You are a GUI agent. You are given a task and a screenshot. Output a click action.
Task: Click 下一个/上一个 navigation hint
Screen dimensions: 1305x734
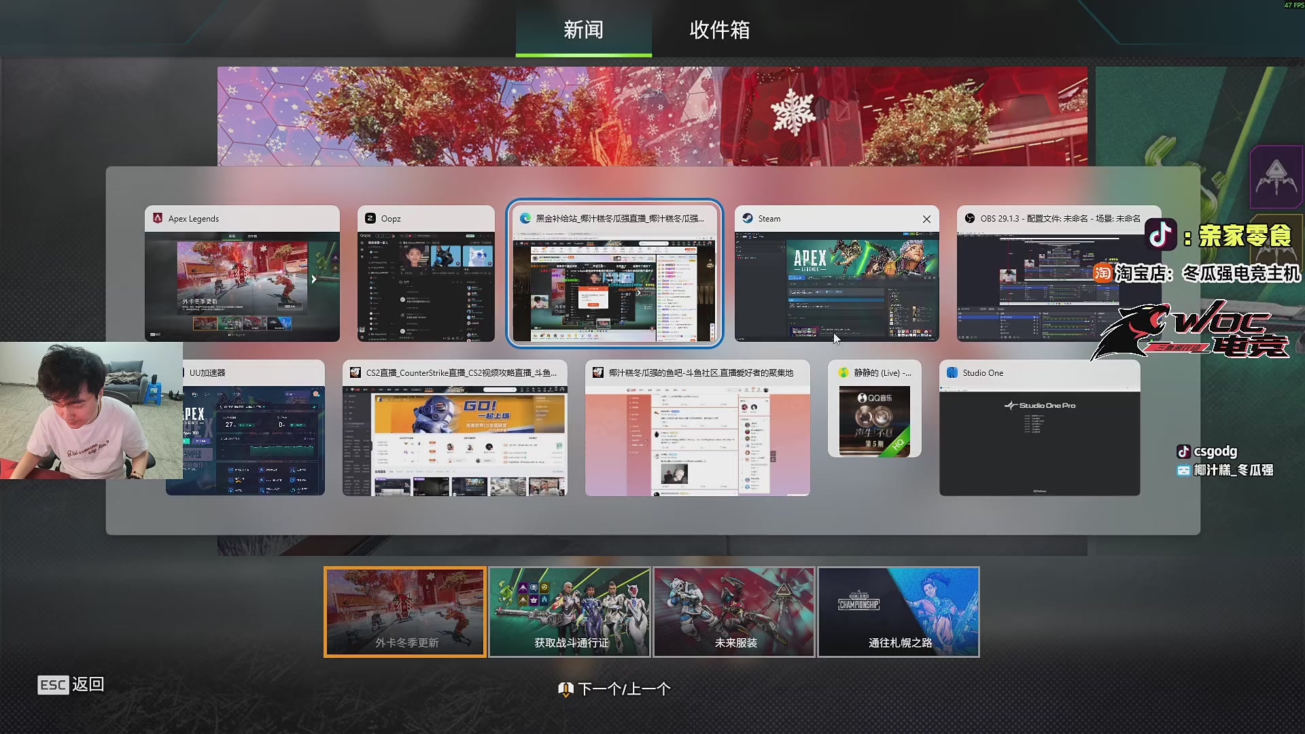614,689
